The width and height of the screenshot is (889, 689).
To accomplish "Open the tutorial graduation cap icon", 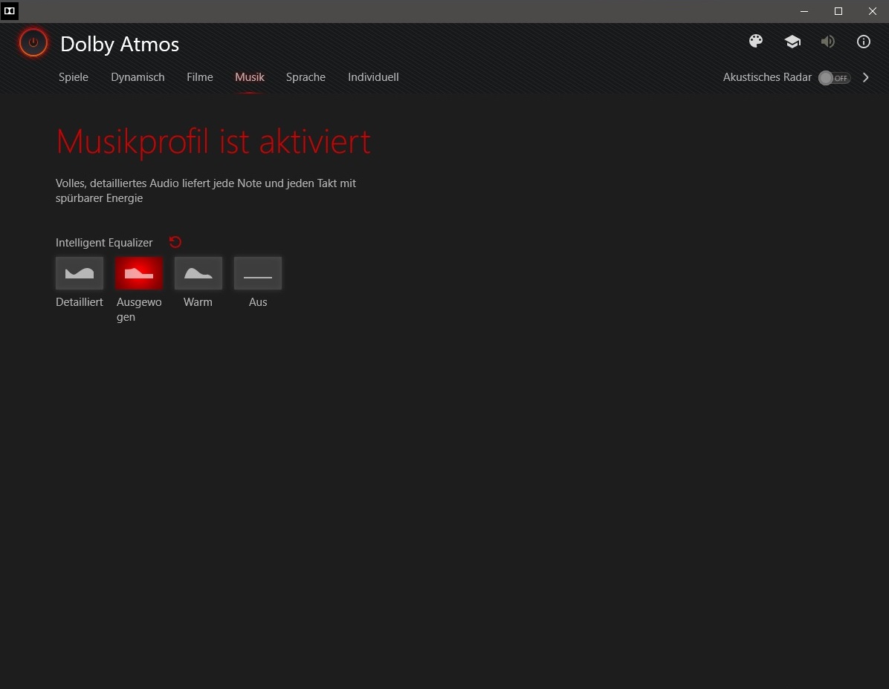I will coord(792,42).
